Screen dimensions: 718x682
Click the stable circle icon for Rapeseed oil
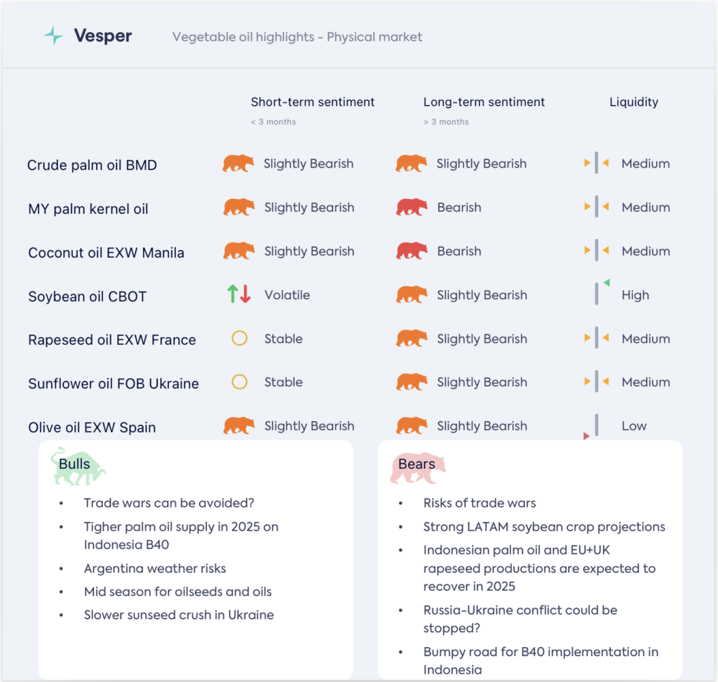[x=239, y=339]
